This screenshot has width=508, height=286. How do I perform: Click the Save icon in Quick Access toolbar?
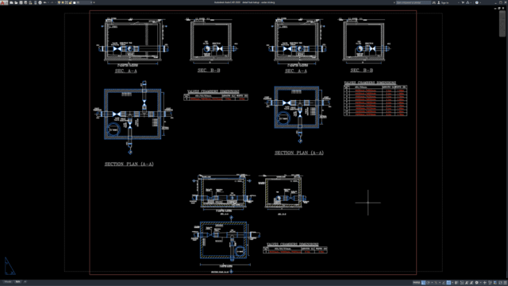[21, 2]
